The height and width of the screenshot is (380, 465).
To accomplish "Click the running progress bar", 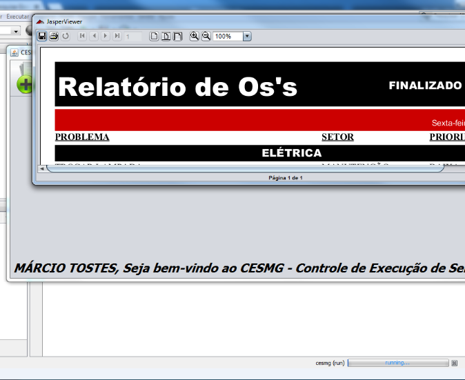I will pyautogui.click(x=397, y=363).
